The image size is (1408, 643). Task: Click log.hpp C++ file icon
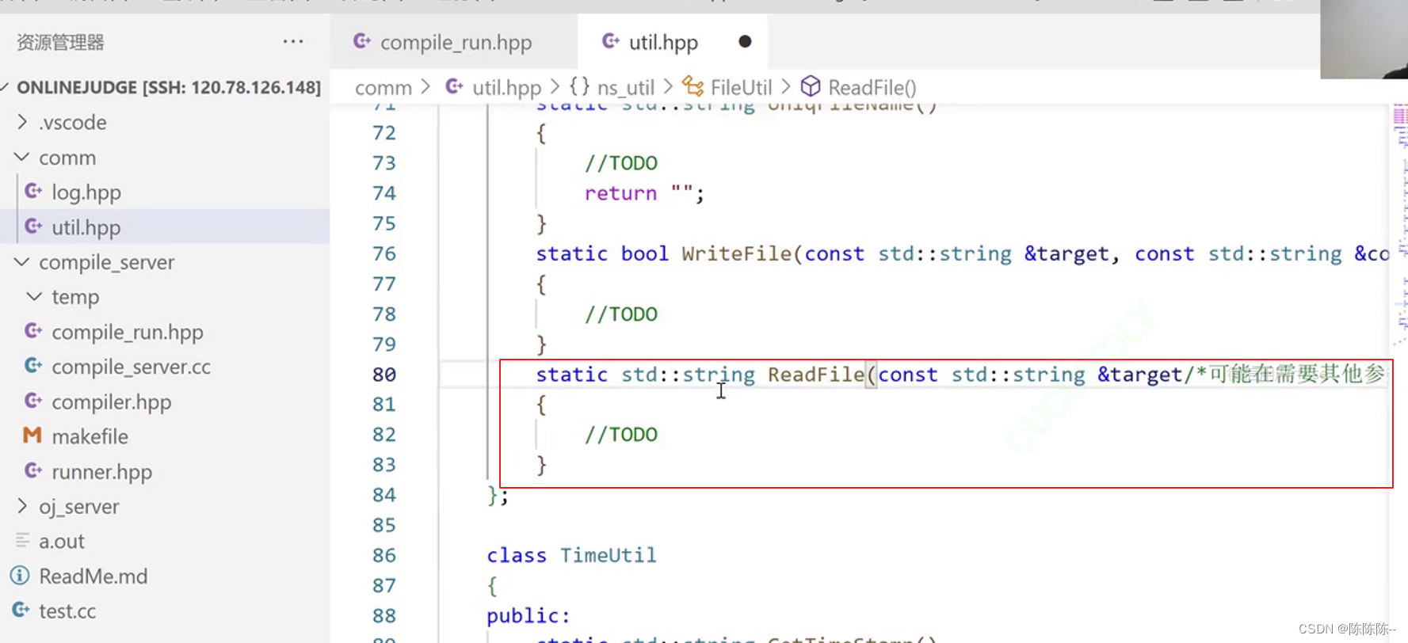[33, 192]
